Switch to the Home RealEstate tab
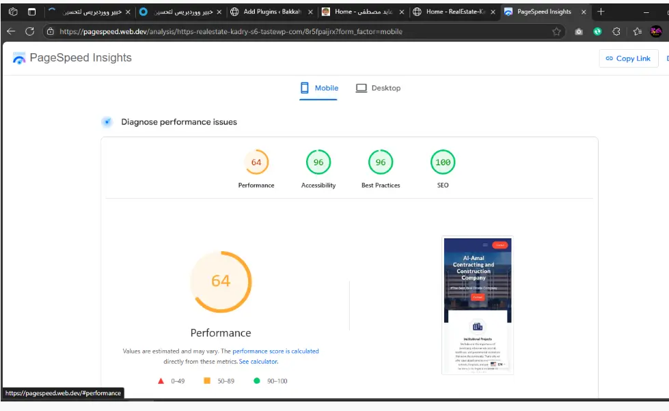 pyautogui.click(x=453, y=12)
